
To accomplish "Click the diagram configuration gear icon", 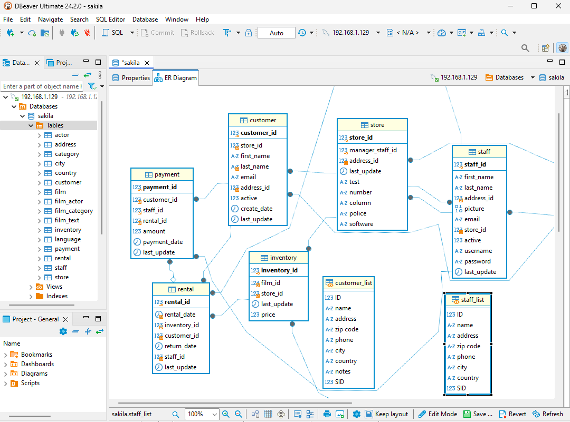I will 357,414.
